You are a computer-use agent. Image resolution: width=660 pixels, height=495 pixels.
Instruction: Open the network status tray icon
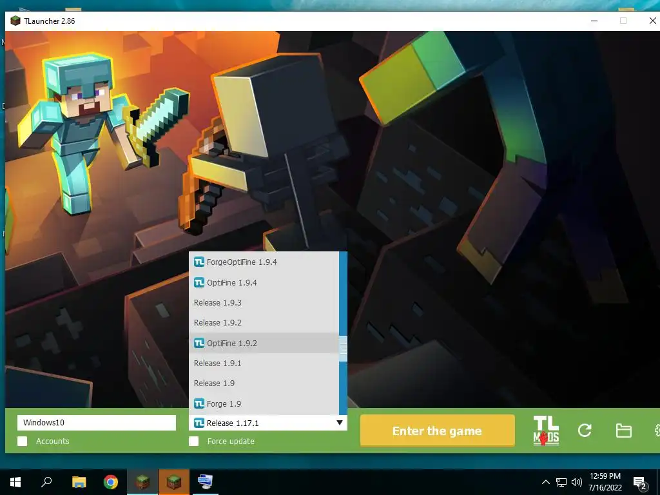[561, 482]
